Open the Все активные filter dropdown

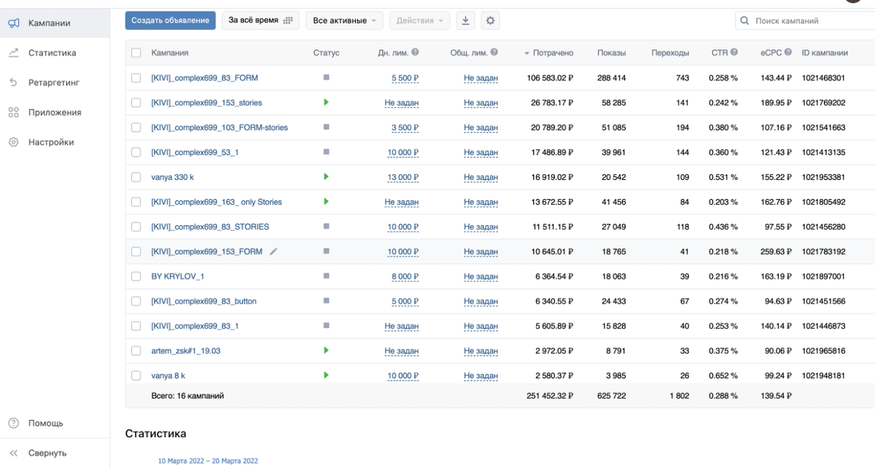point(344,20)
